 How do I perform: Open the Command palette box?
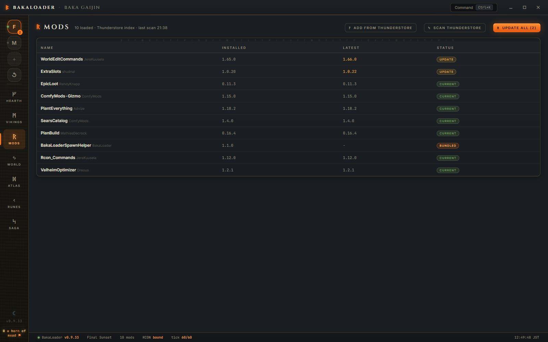(473, 8)
